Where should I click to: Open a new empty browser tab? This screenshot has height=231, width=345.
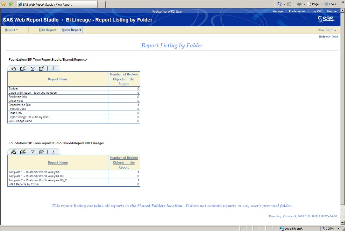coord(101,4)
